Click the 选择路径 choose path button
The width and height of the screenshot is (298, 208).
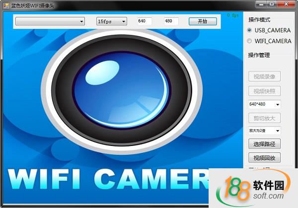[x=264, y=144]
